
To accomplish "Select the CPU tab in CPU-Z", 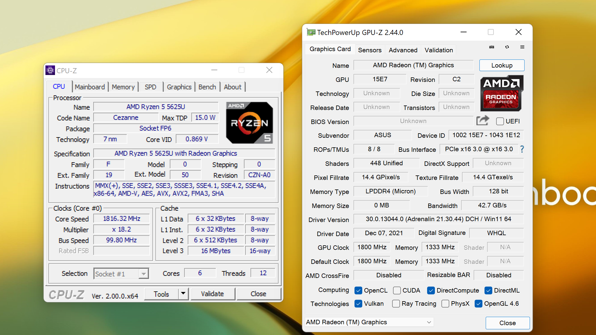I will 59,86.
